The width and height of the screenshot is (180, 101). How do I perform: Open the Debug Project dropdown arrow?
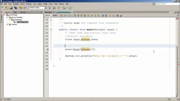[x=67, y=8]
